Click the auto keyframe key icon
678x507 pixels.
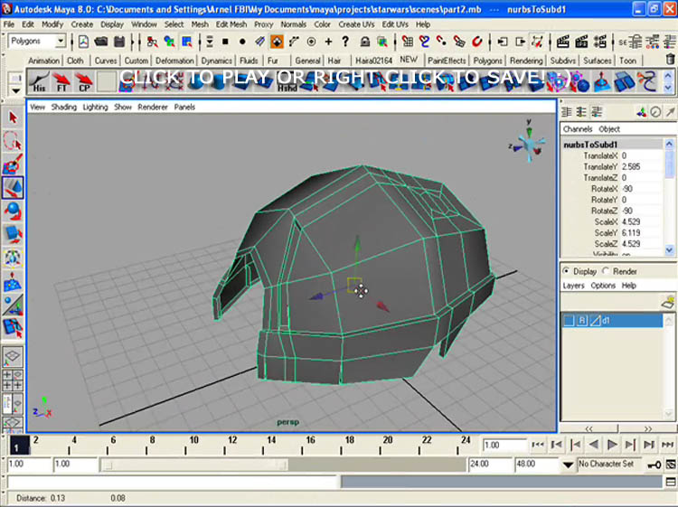[655, 465]
